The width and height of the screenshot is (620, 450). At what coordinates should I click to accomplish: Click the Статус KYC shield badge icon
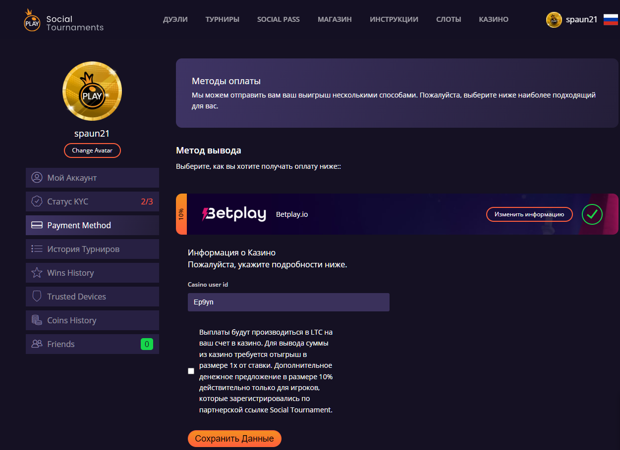[x=37, y=201]
